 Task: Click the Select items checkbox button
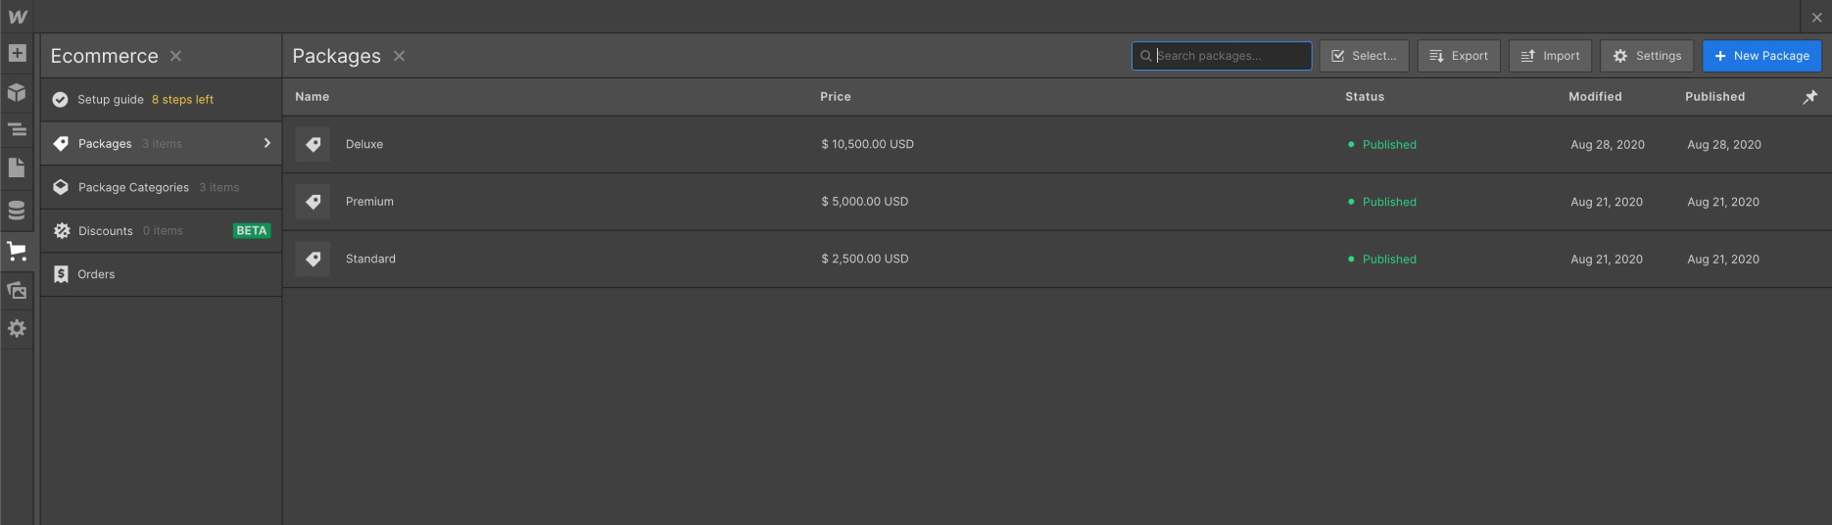point(1364,56)
